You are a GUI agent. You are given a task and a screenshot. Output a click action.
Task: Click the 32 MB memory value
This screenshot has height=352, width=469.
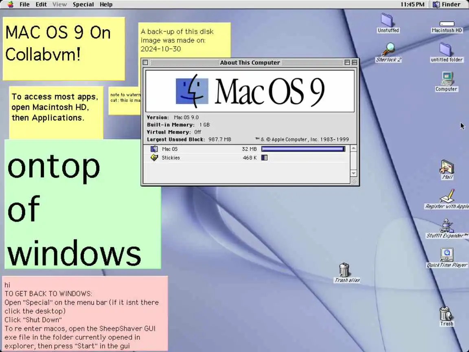[249, 149]
